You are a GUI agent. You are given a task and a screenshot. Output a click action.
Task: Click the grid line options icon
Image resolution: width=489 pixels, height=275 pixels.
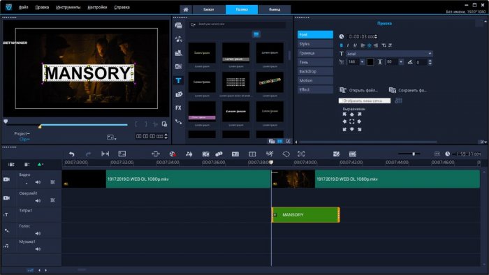[x=398, y=101]
